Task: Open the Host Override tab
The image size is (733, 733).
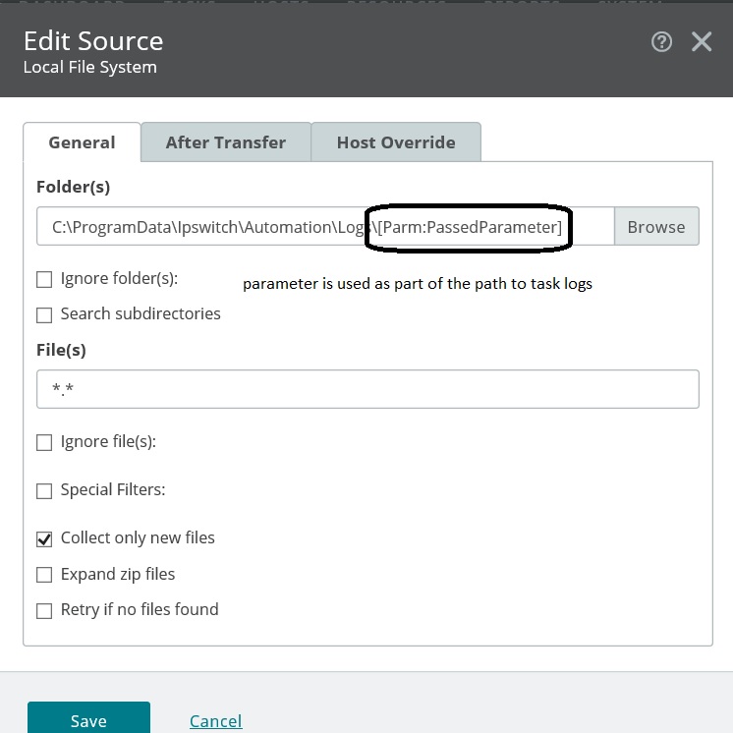Action: (396, 142)
